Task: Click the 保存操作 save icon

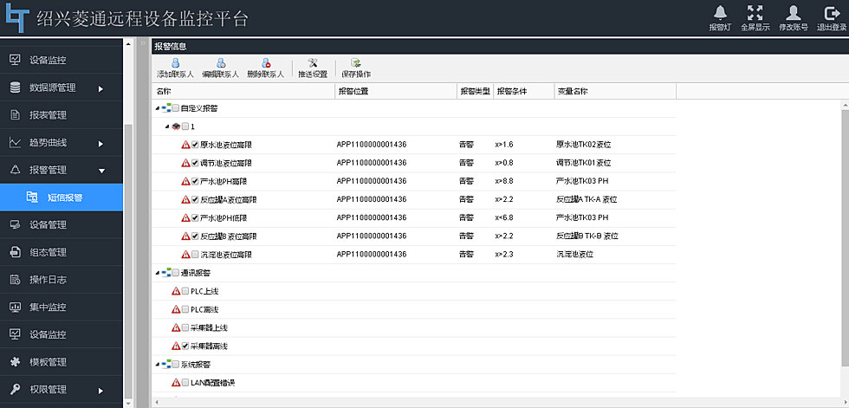Action: [355, 63]
